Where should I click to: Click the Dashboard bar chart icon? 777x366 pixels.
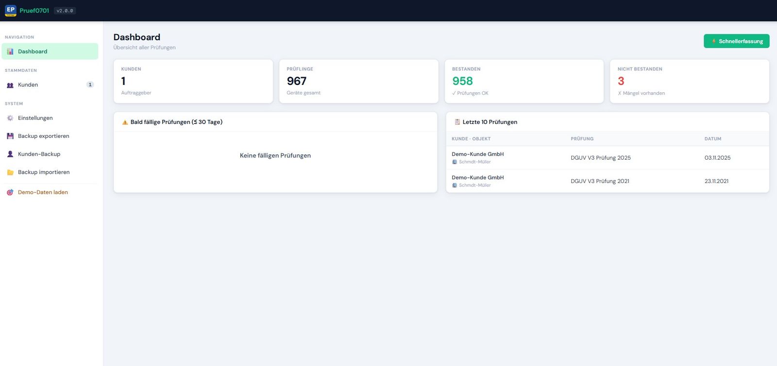coord(10,51)
